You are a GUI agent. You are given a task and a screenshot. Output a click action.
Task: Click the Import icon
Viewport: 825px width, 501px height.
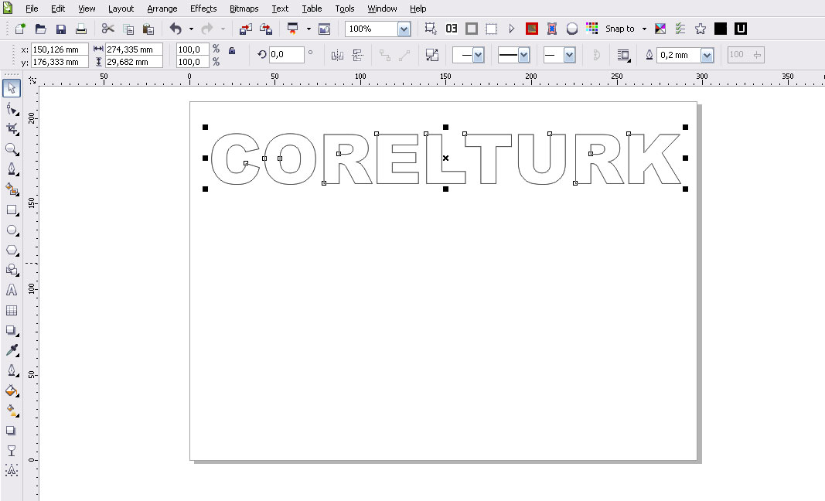pyautogui.click(x=246, y=29)
